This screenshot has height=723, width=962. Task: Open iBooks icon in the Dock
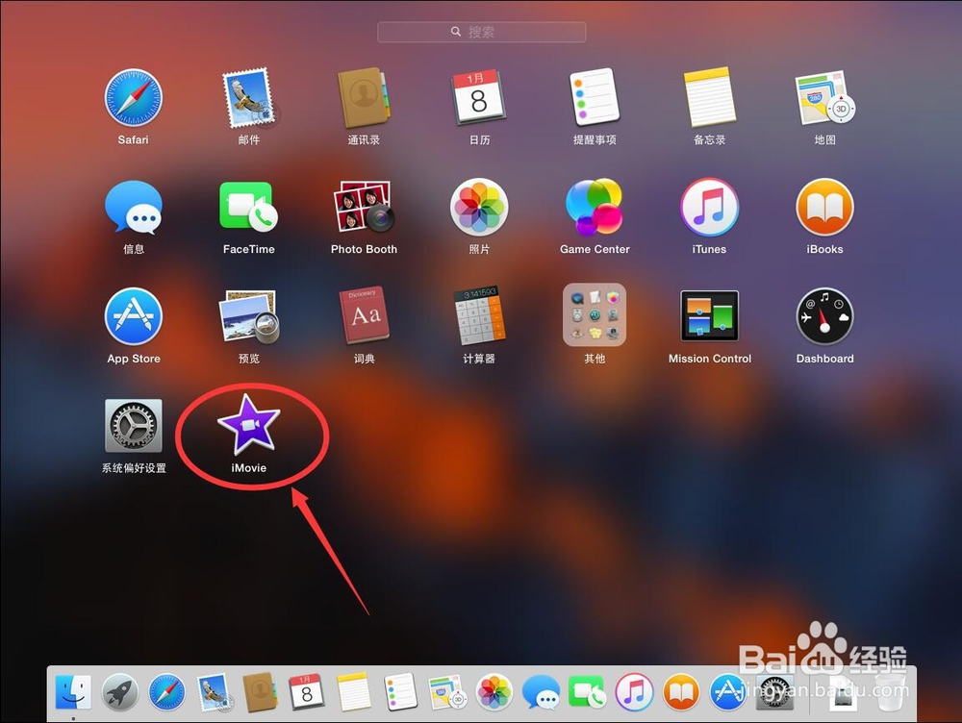tap(681, 692)
